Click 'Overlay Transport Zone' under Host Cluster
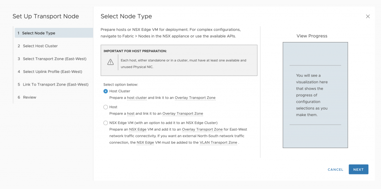381x189 pixels. point(195,97)
